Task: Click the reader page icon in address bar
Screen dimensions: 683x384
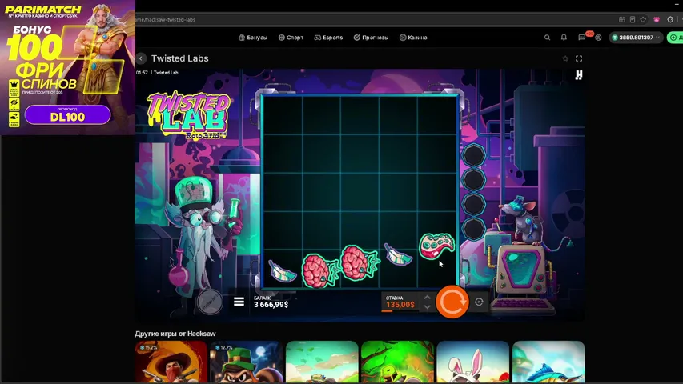Action: pos(633,19)
